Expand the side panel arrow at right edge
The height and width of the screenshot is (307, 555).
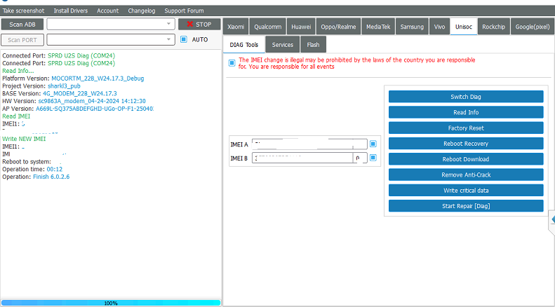[x=551, y=220]
